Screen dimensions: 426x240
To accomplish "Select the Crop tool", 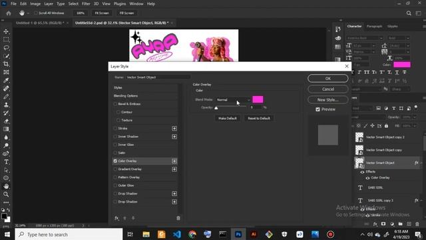I will pos(6,64).
